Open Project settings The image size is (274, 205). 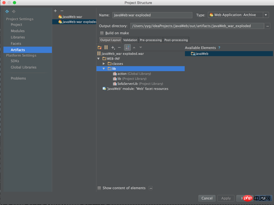coord(16,25)
